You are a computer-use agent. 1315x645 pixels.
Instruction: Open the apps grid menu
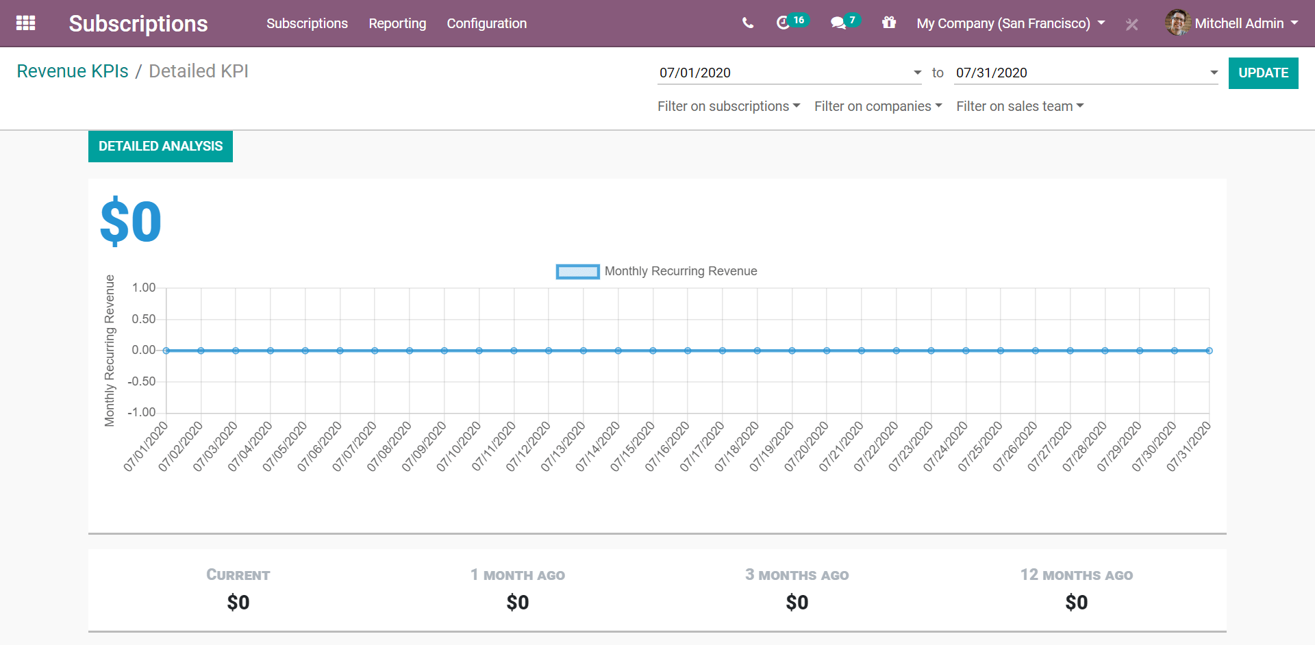(25, 23)
